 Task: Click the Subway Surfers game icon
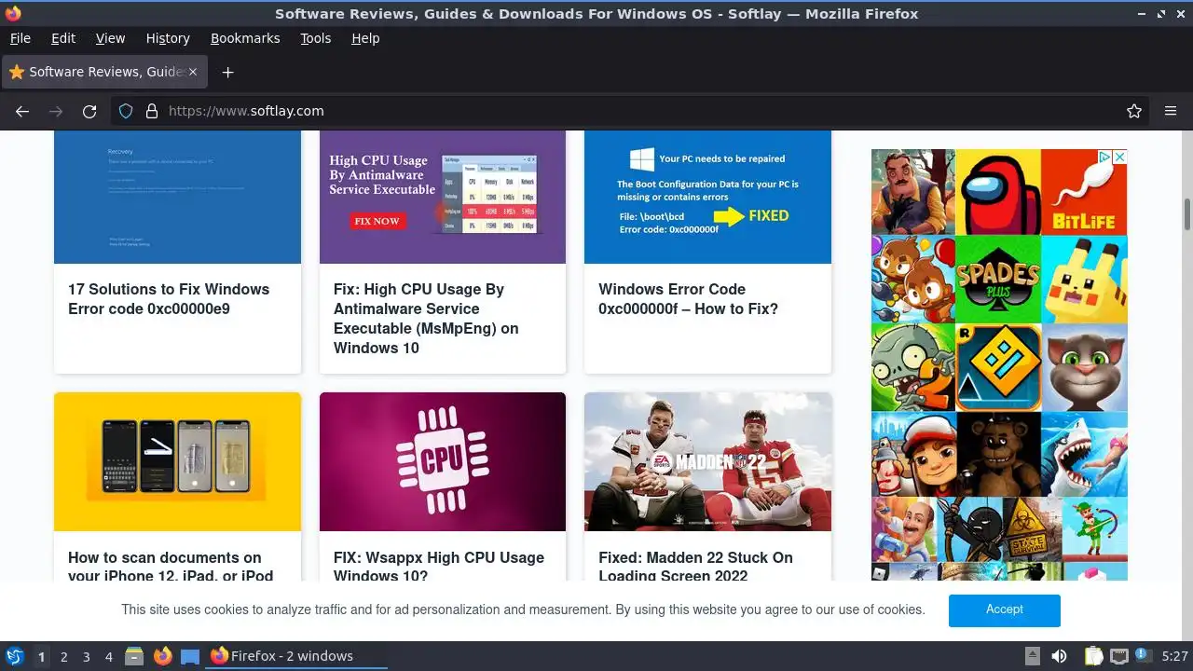(913, 454)
